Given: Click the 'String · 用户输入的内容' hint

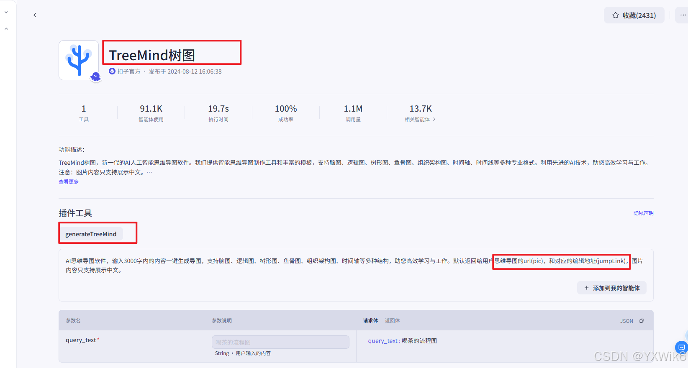Looking at the screenshot, I should click(x=243, y=353).
